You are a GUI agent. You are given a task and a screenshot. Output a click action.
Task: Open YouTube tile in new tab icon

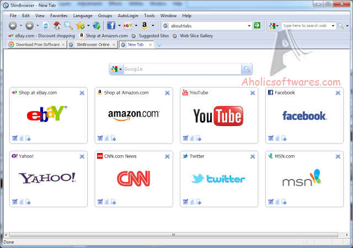[x=199, y=138]
